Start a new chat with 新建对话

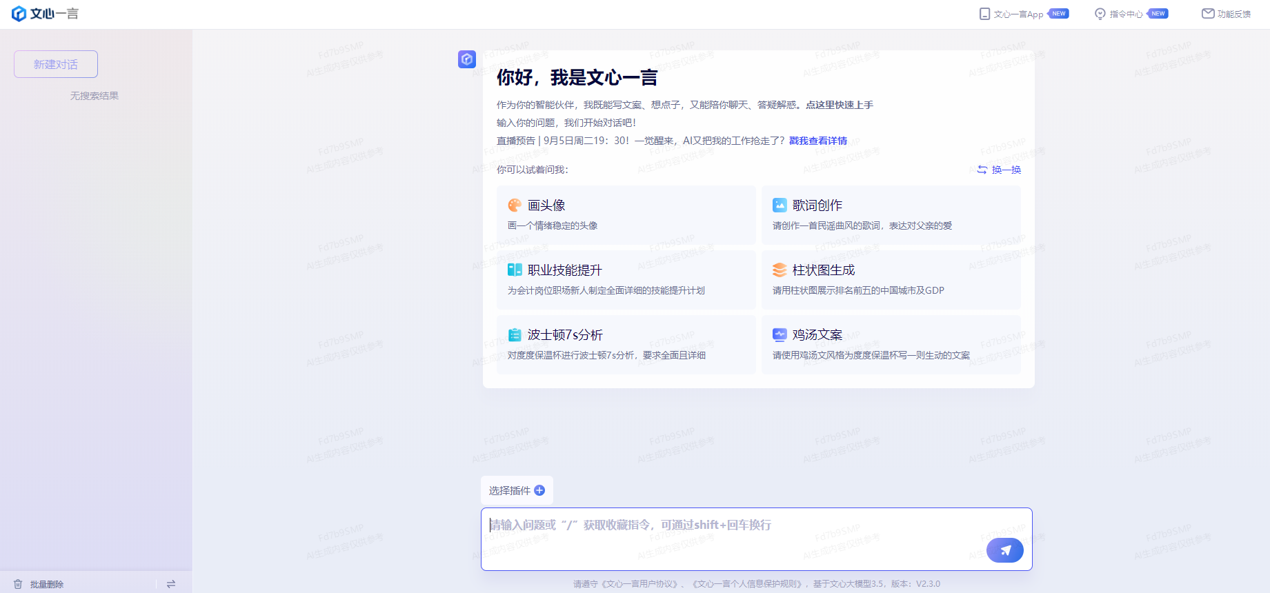(x=56, y=64)
